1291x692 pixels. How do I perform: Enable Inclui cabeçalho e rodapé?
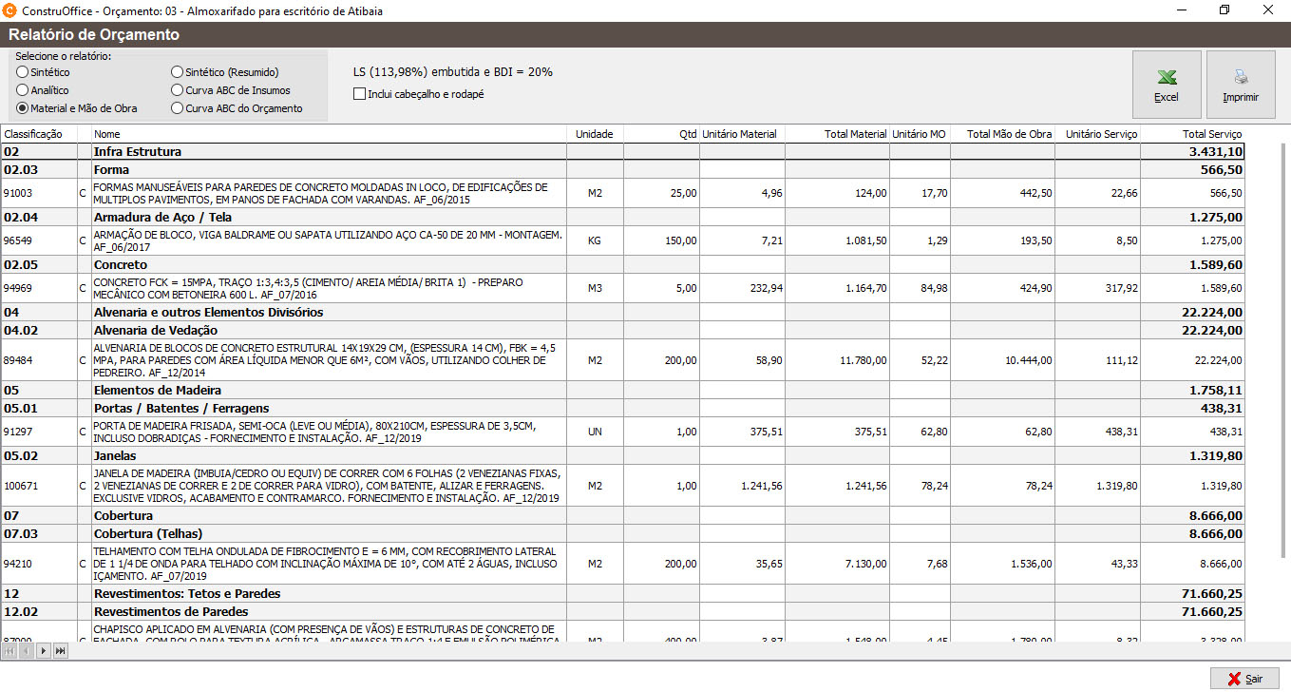click(419, 94)
